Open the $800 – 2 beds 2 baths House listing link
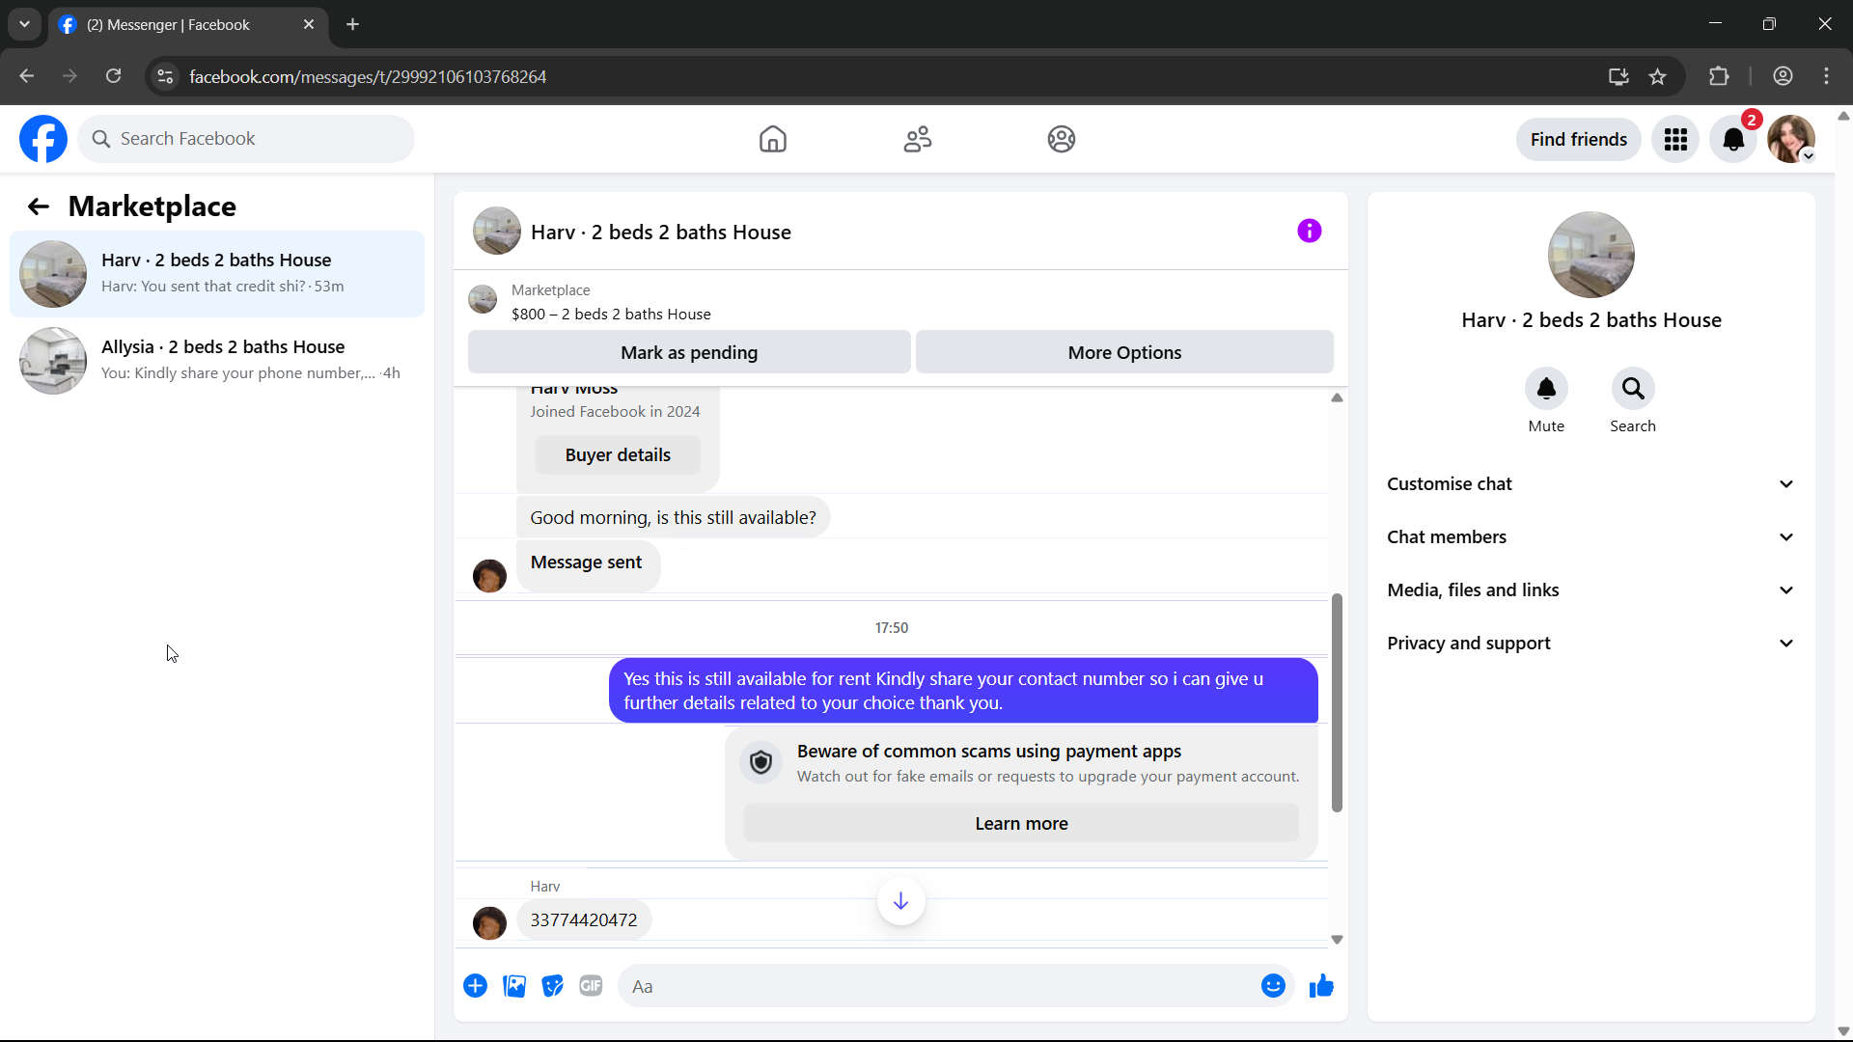Image resolution: width=1853 pixels, height=1042 pixels. click(611, 315)
